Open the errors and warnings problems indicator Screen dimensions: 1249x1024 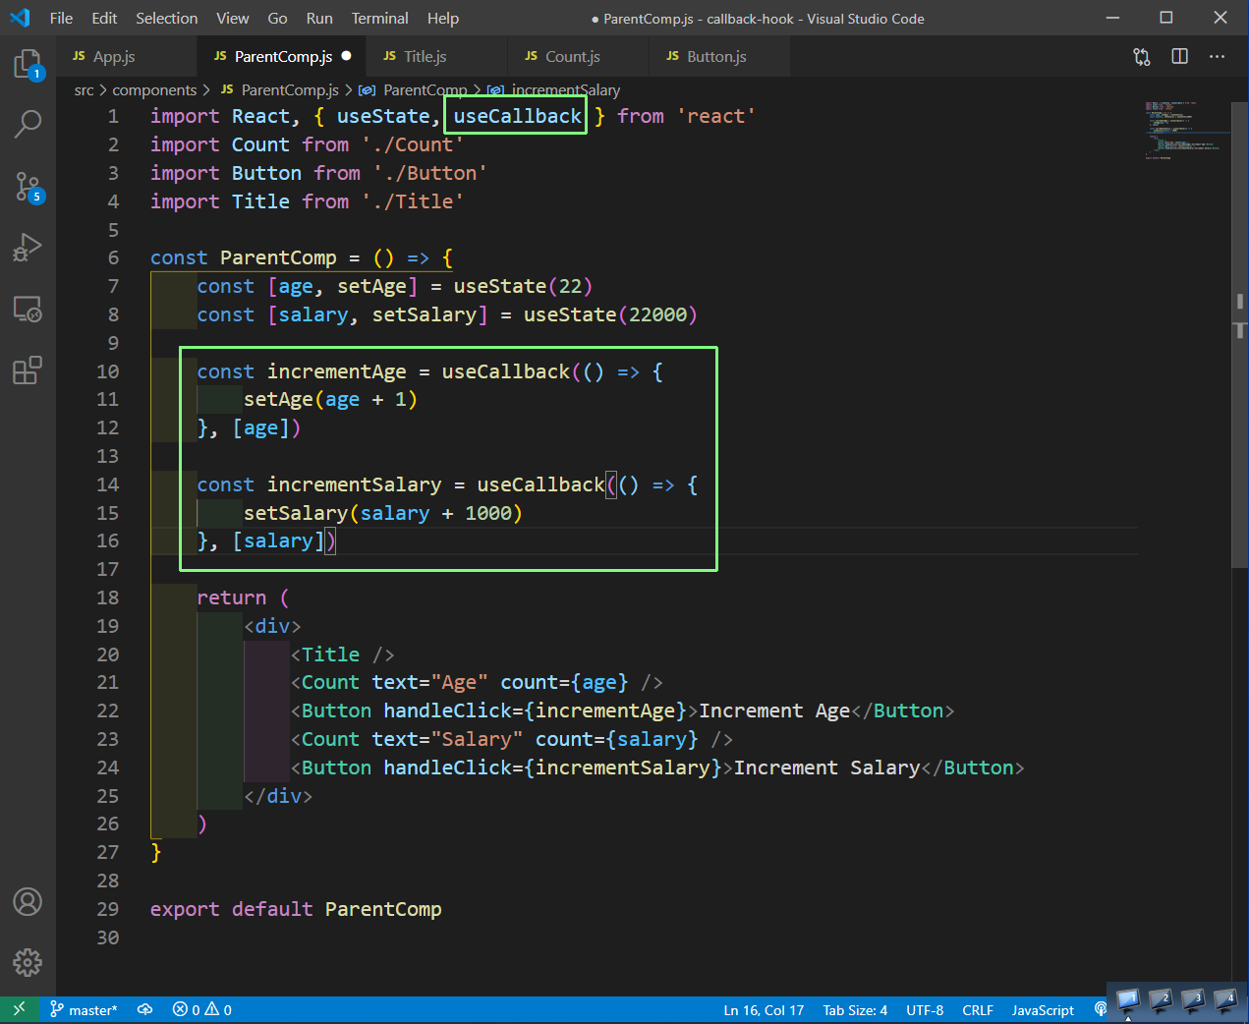[x=202, y=1009]
